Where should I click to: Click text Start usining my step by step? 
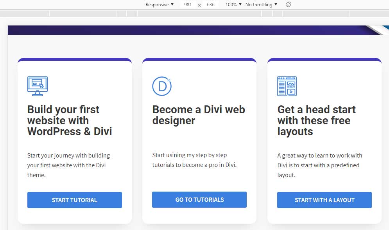190,155
